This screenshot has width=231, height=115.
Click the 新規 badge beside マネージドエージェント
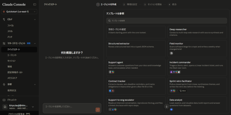29,43
